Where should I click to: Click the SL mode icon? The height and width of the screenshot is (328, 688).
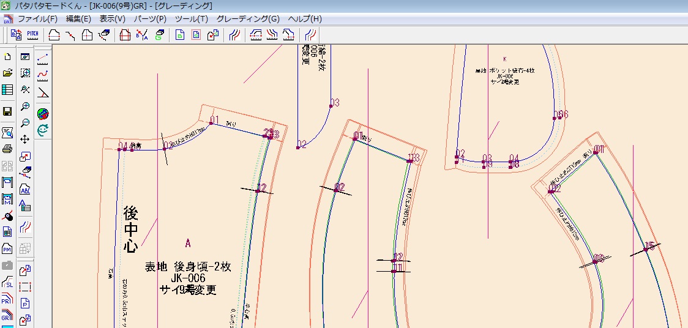(8, 284)
